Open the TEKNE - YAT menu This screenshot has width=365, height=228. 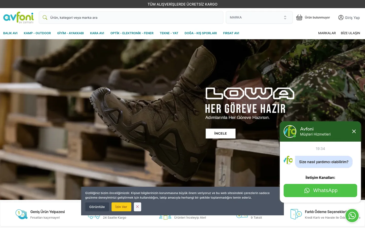[x=169, y=33]
